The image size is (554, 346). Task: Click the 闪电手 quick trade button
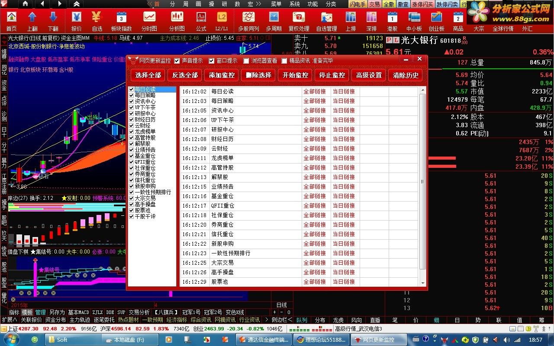[x=358, y=4]
